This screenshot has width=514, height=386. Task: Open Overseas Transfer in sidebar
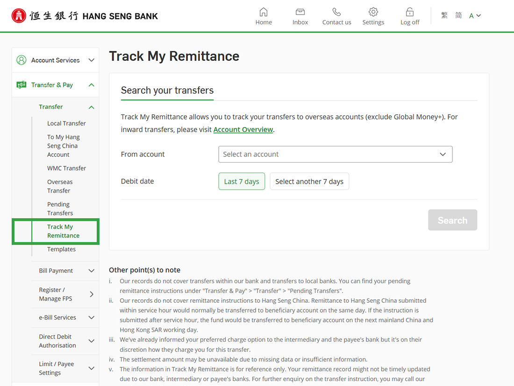(60, 186)
